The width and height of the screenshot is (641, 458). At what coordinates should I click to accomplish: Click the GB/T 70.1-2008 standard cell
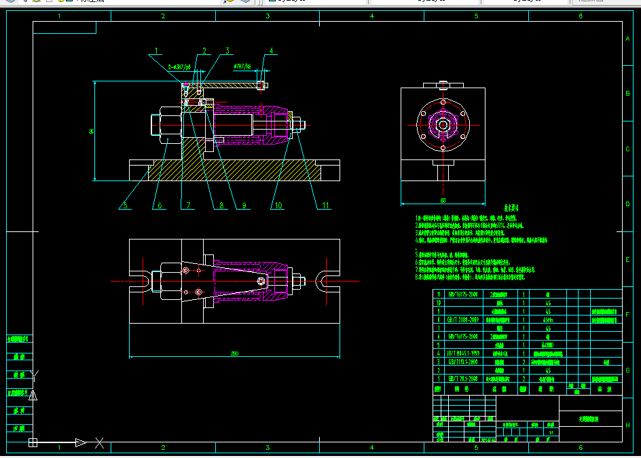[x=463, y=379]
